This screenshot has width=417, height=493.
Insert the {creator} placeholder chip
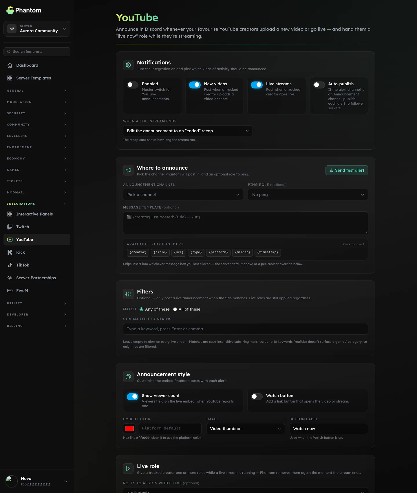coord(138,253)
